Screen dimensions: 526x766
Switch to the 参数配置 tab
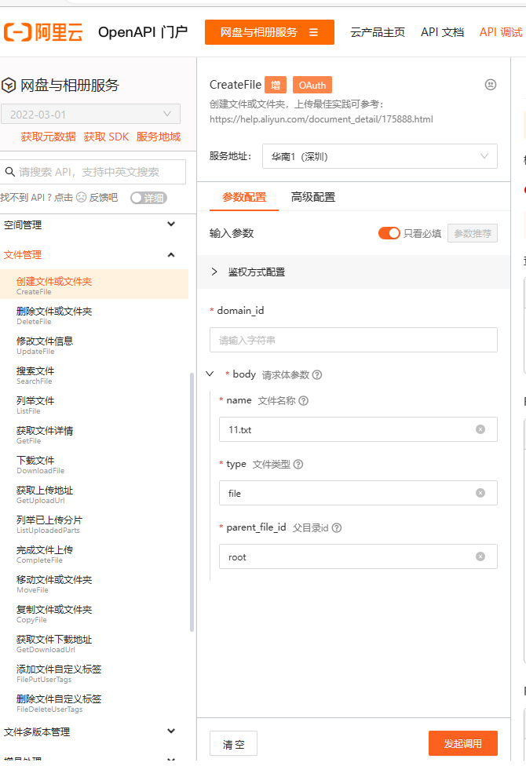(244, 197)
